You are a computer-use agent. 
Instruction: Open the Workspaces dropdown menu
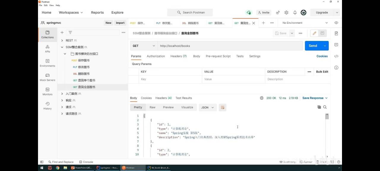coord(71,12)
